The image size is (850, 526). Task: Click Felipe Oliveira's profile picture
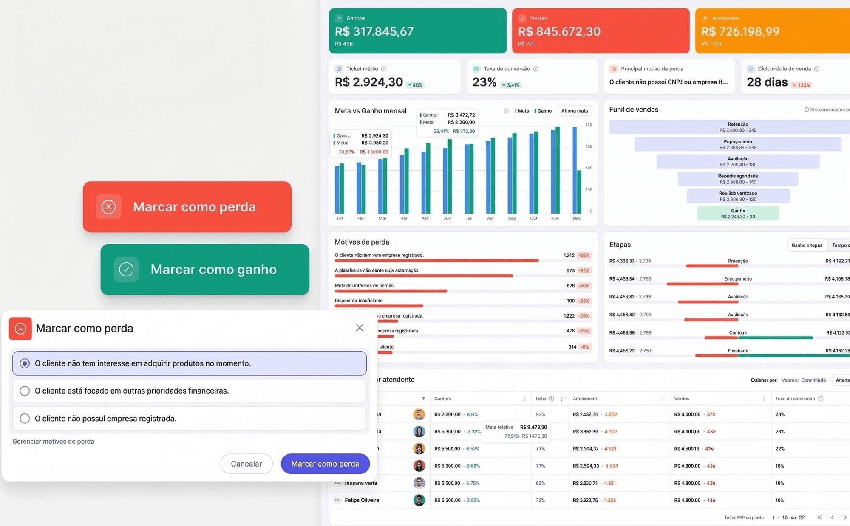pyautogui.click(x=419, y=500)
